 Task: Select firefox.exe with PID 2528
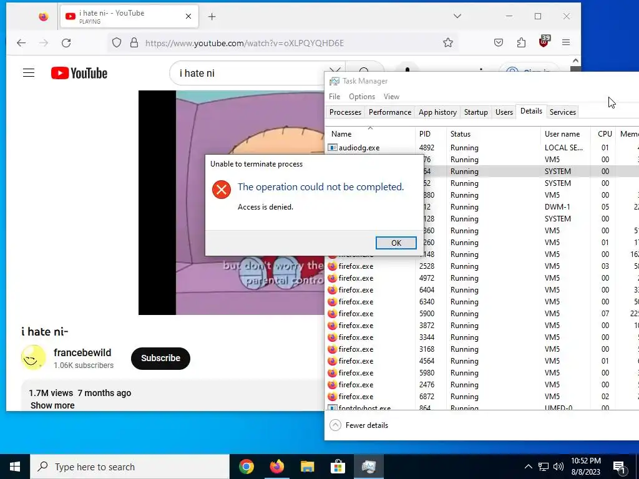pos(482,266)
